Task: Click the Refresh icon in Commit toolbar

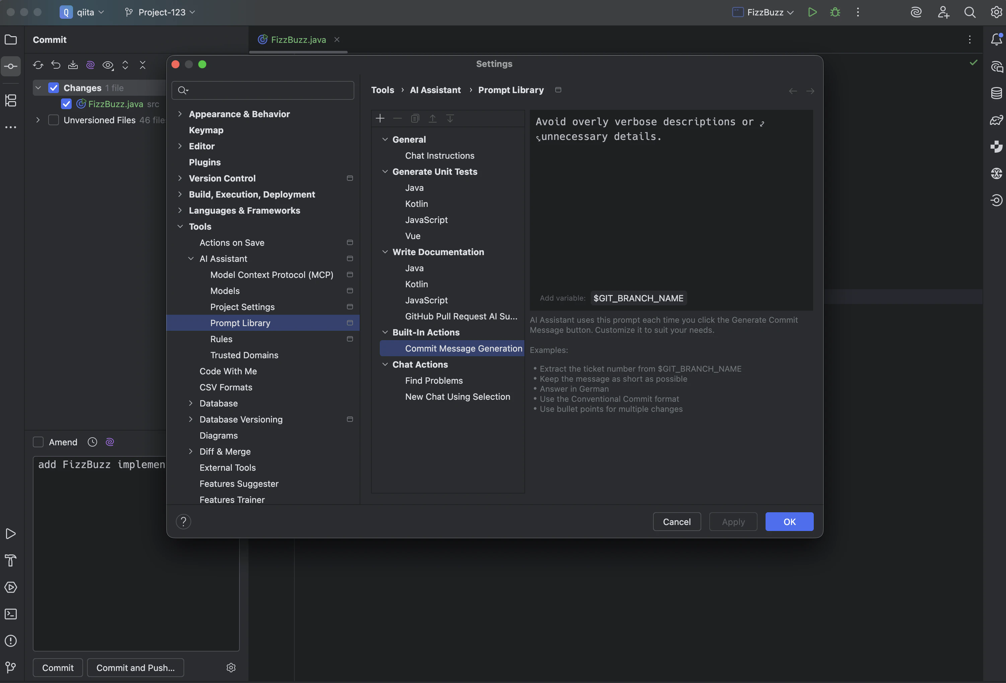Action: 38,65
